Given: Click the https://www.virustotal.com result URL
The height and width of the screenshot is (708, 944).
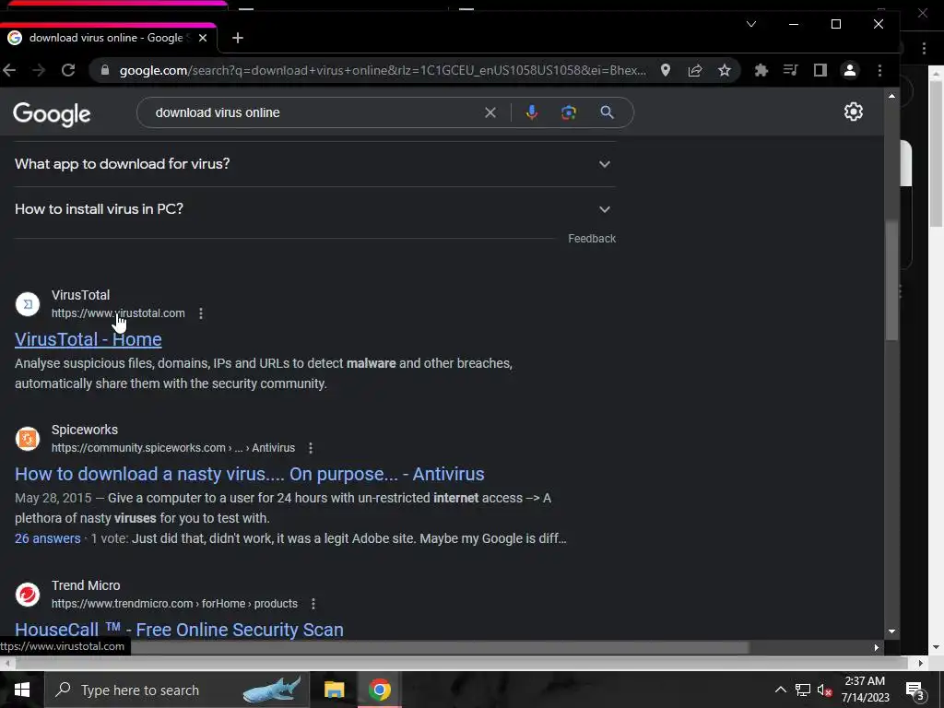Looking at the screenshot, I should [118, 313].
